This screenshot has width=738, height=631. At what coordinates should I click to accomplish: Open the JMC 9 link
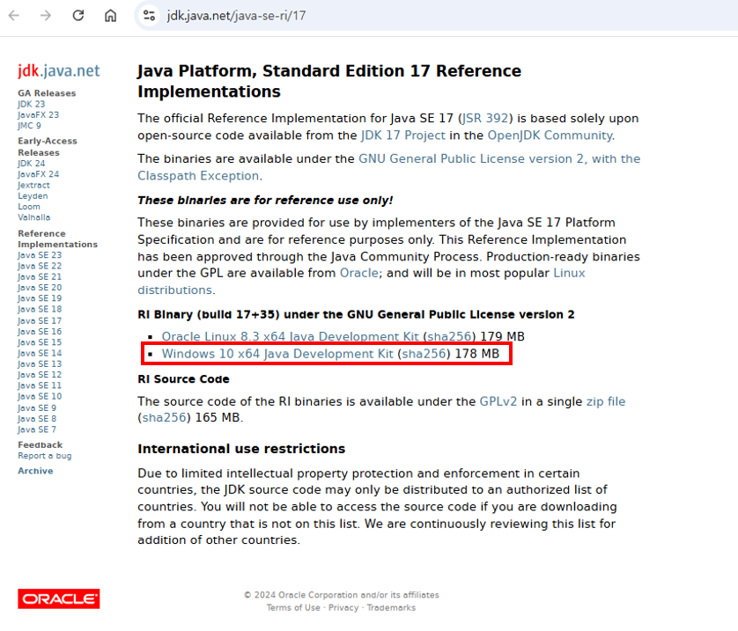[30, 126]
